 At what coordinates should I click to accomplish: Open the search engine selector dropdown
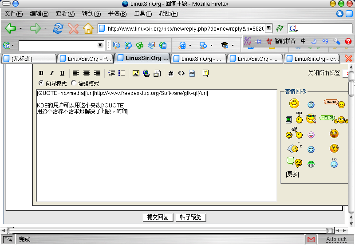point(293,28)
